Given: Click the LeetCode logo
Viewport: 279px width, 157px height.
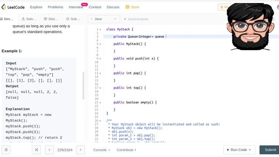Looking at the screenshot, I should 13,7.
